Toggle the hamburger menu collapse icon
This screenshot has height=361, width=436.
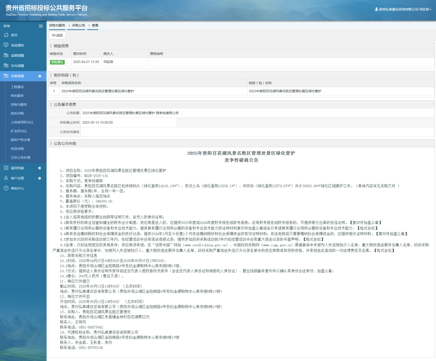click(x=41, y=26)
